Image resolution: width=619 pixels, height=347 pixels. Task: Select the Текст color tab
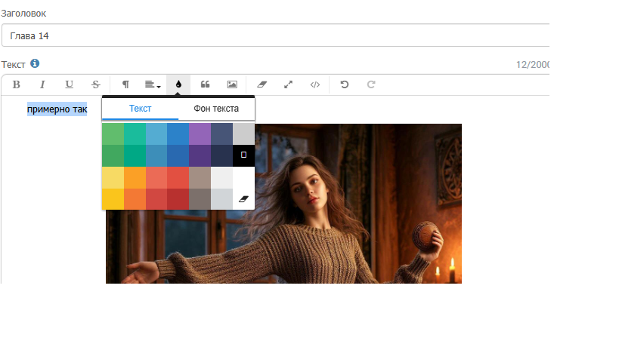pos(140,109)
